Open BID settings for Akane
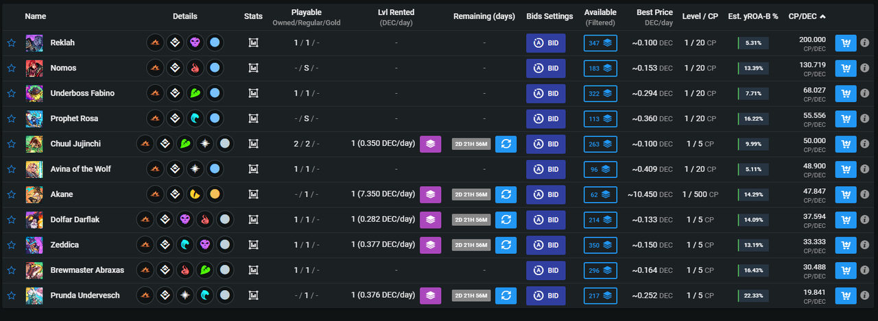Viewport: 878px width, 321px height. point(546,195)
